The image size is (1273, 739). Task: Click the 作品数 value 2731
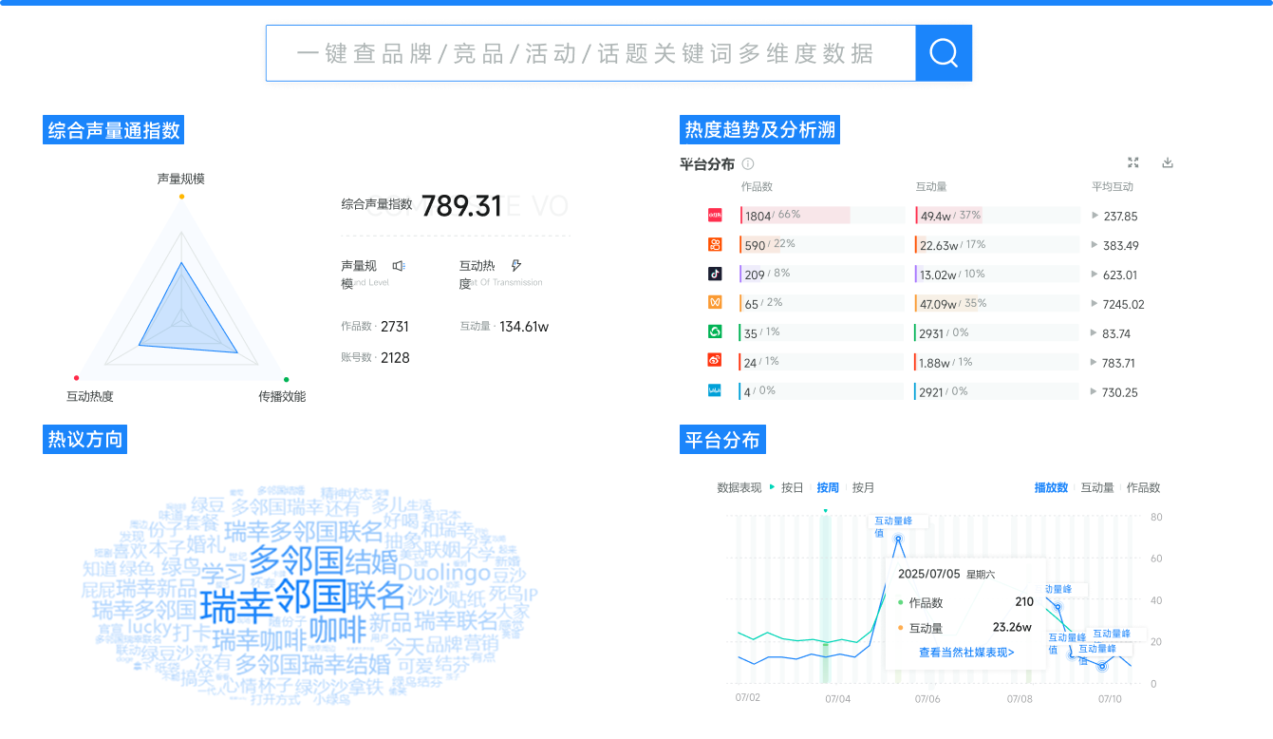click(395, 326)
